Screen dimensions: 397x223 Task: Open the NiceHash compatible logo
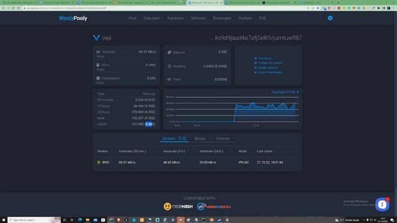[x=178, y=206]
